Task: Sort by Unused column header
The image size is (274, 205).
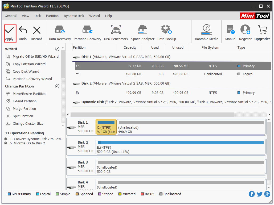Action: 177,47
